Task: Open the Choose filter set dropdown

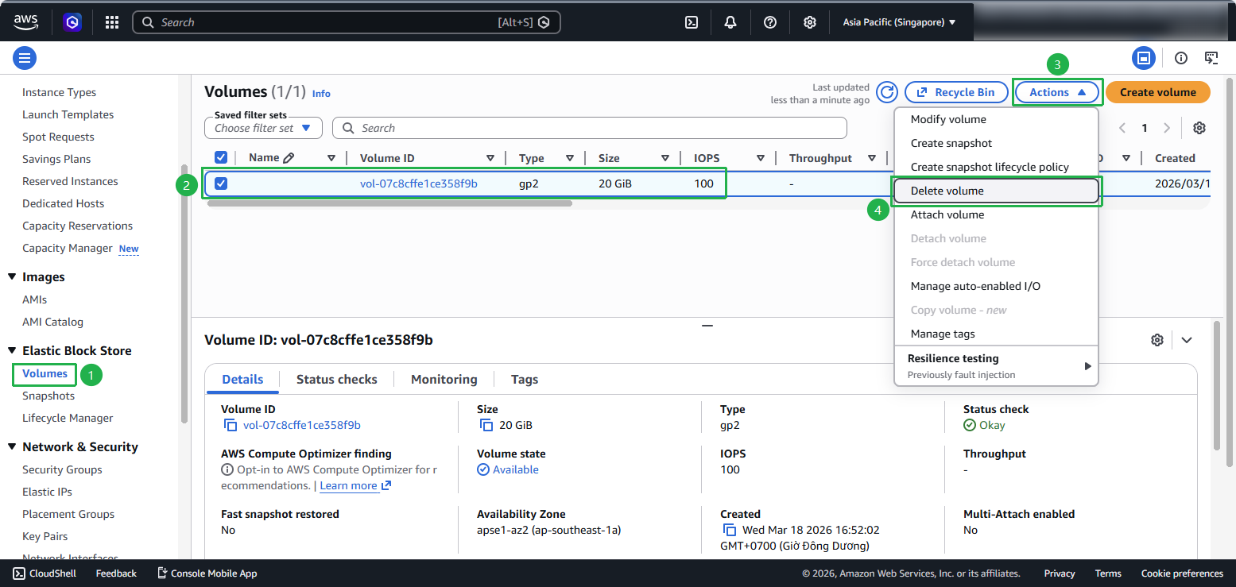Action: (x=263, y=128)
